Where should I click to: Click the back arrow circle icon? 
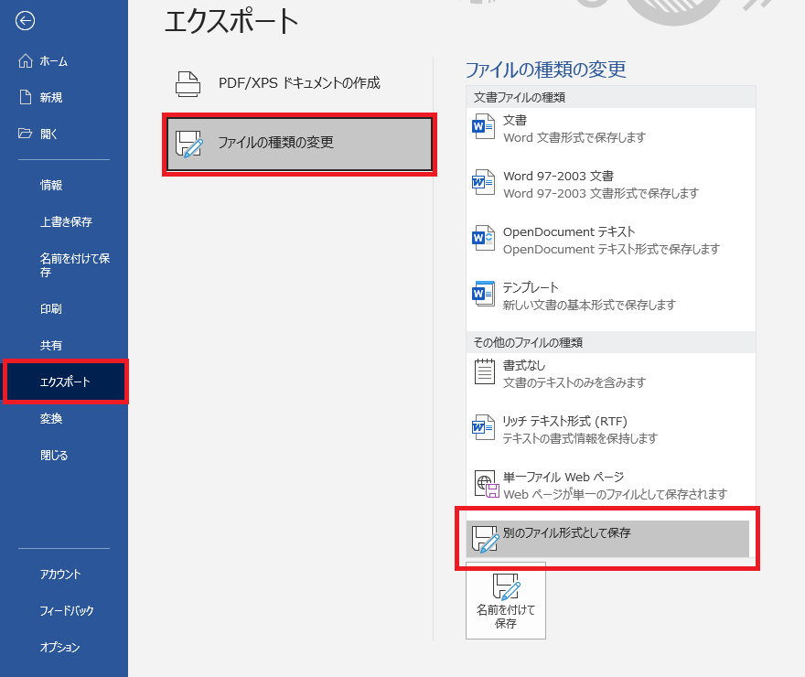pyautogui.click(x=25, y=21)
